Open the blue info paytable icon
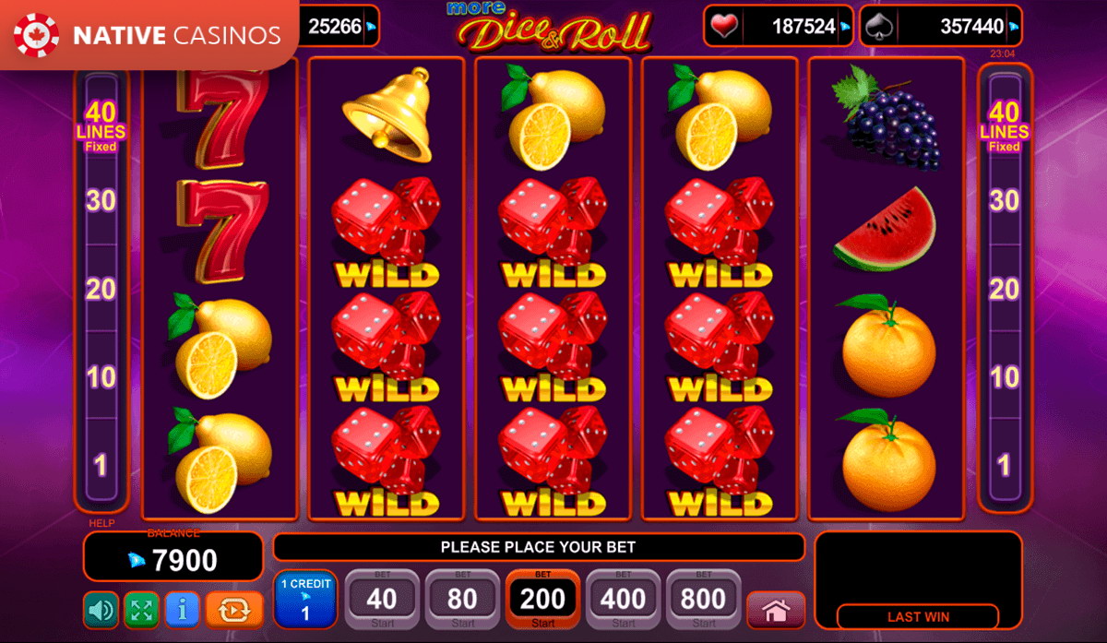1107x643 pixels. point(183,610)
